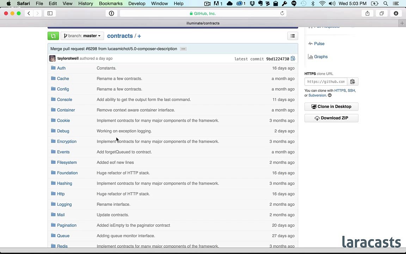406x254 pixels.
Task: Open the Encryption folder
Action: point(67,141)
